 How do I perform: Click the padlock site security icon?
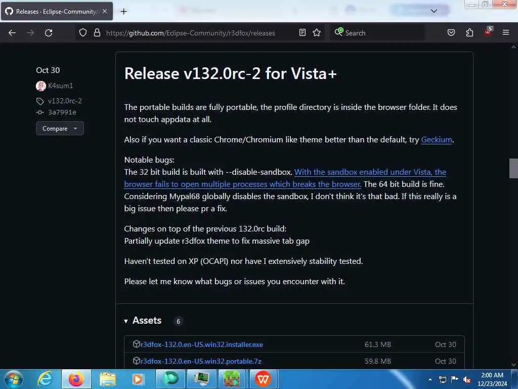click(x=97, y=33)
